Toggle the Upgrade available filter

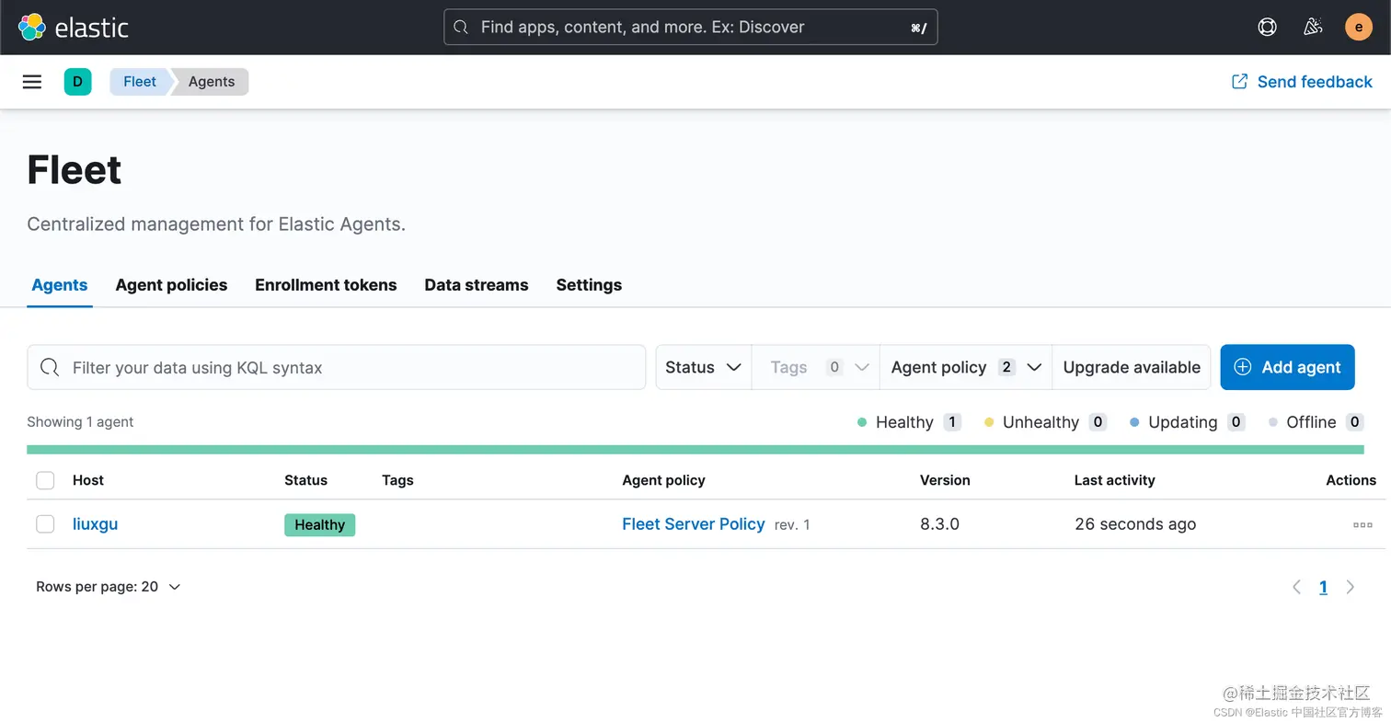(x=1132, y=367)
